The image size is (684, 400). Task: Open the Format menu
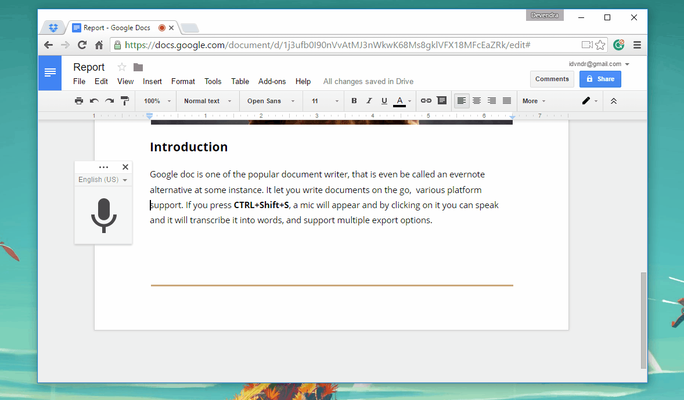(183, 82)
